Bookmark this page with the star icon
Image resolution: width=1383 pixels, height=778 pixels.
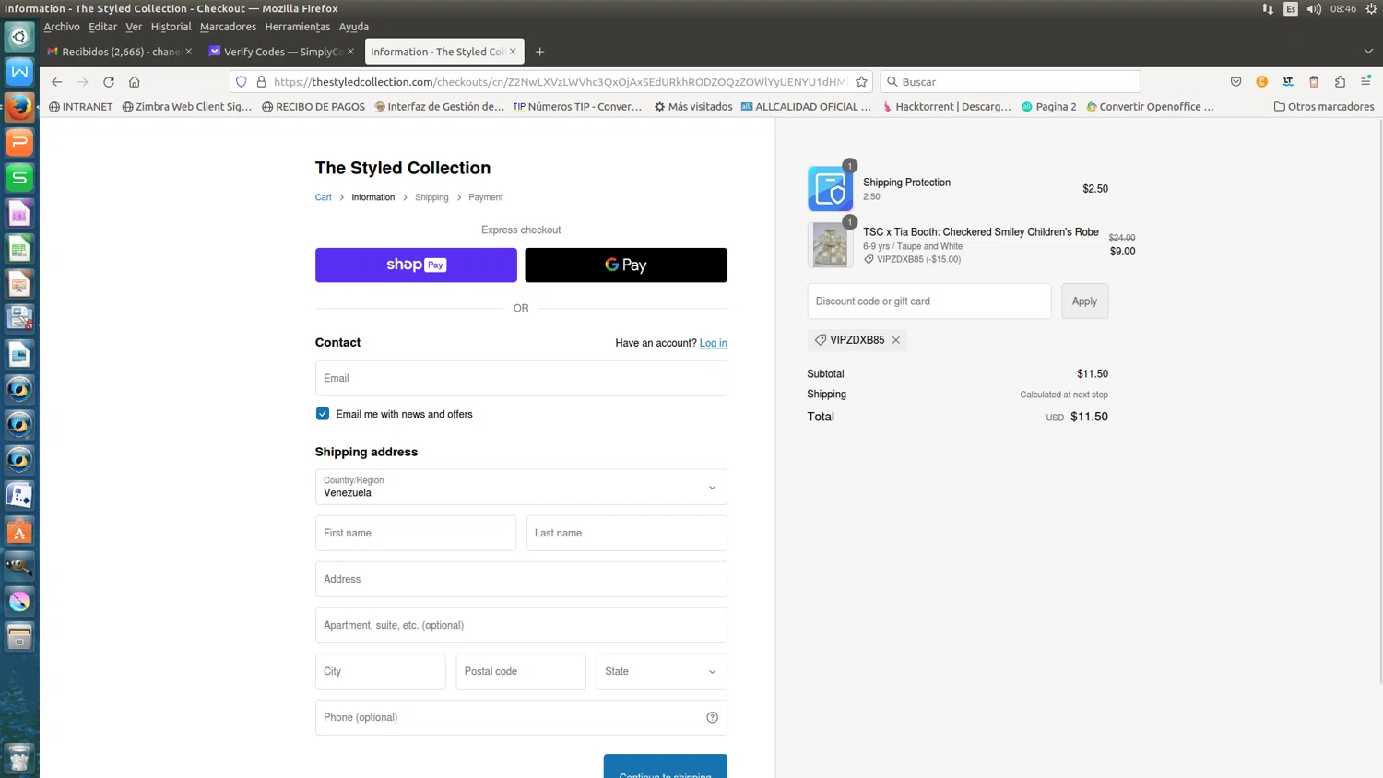pos(861,82)
